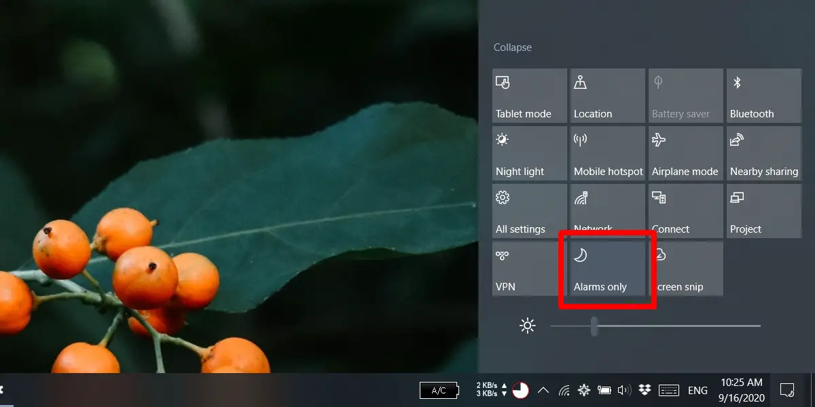Viewport: 815px width, 407px height.
Task: Toggle the Tablet mode quick action
Action: click(529, 96)
